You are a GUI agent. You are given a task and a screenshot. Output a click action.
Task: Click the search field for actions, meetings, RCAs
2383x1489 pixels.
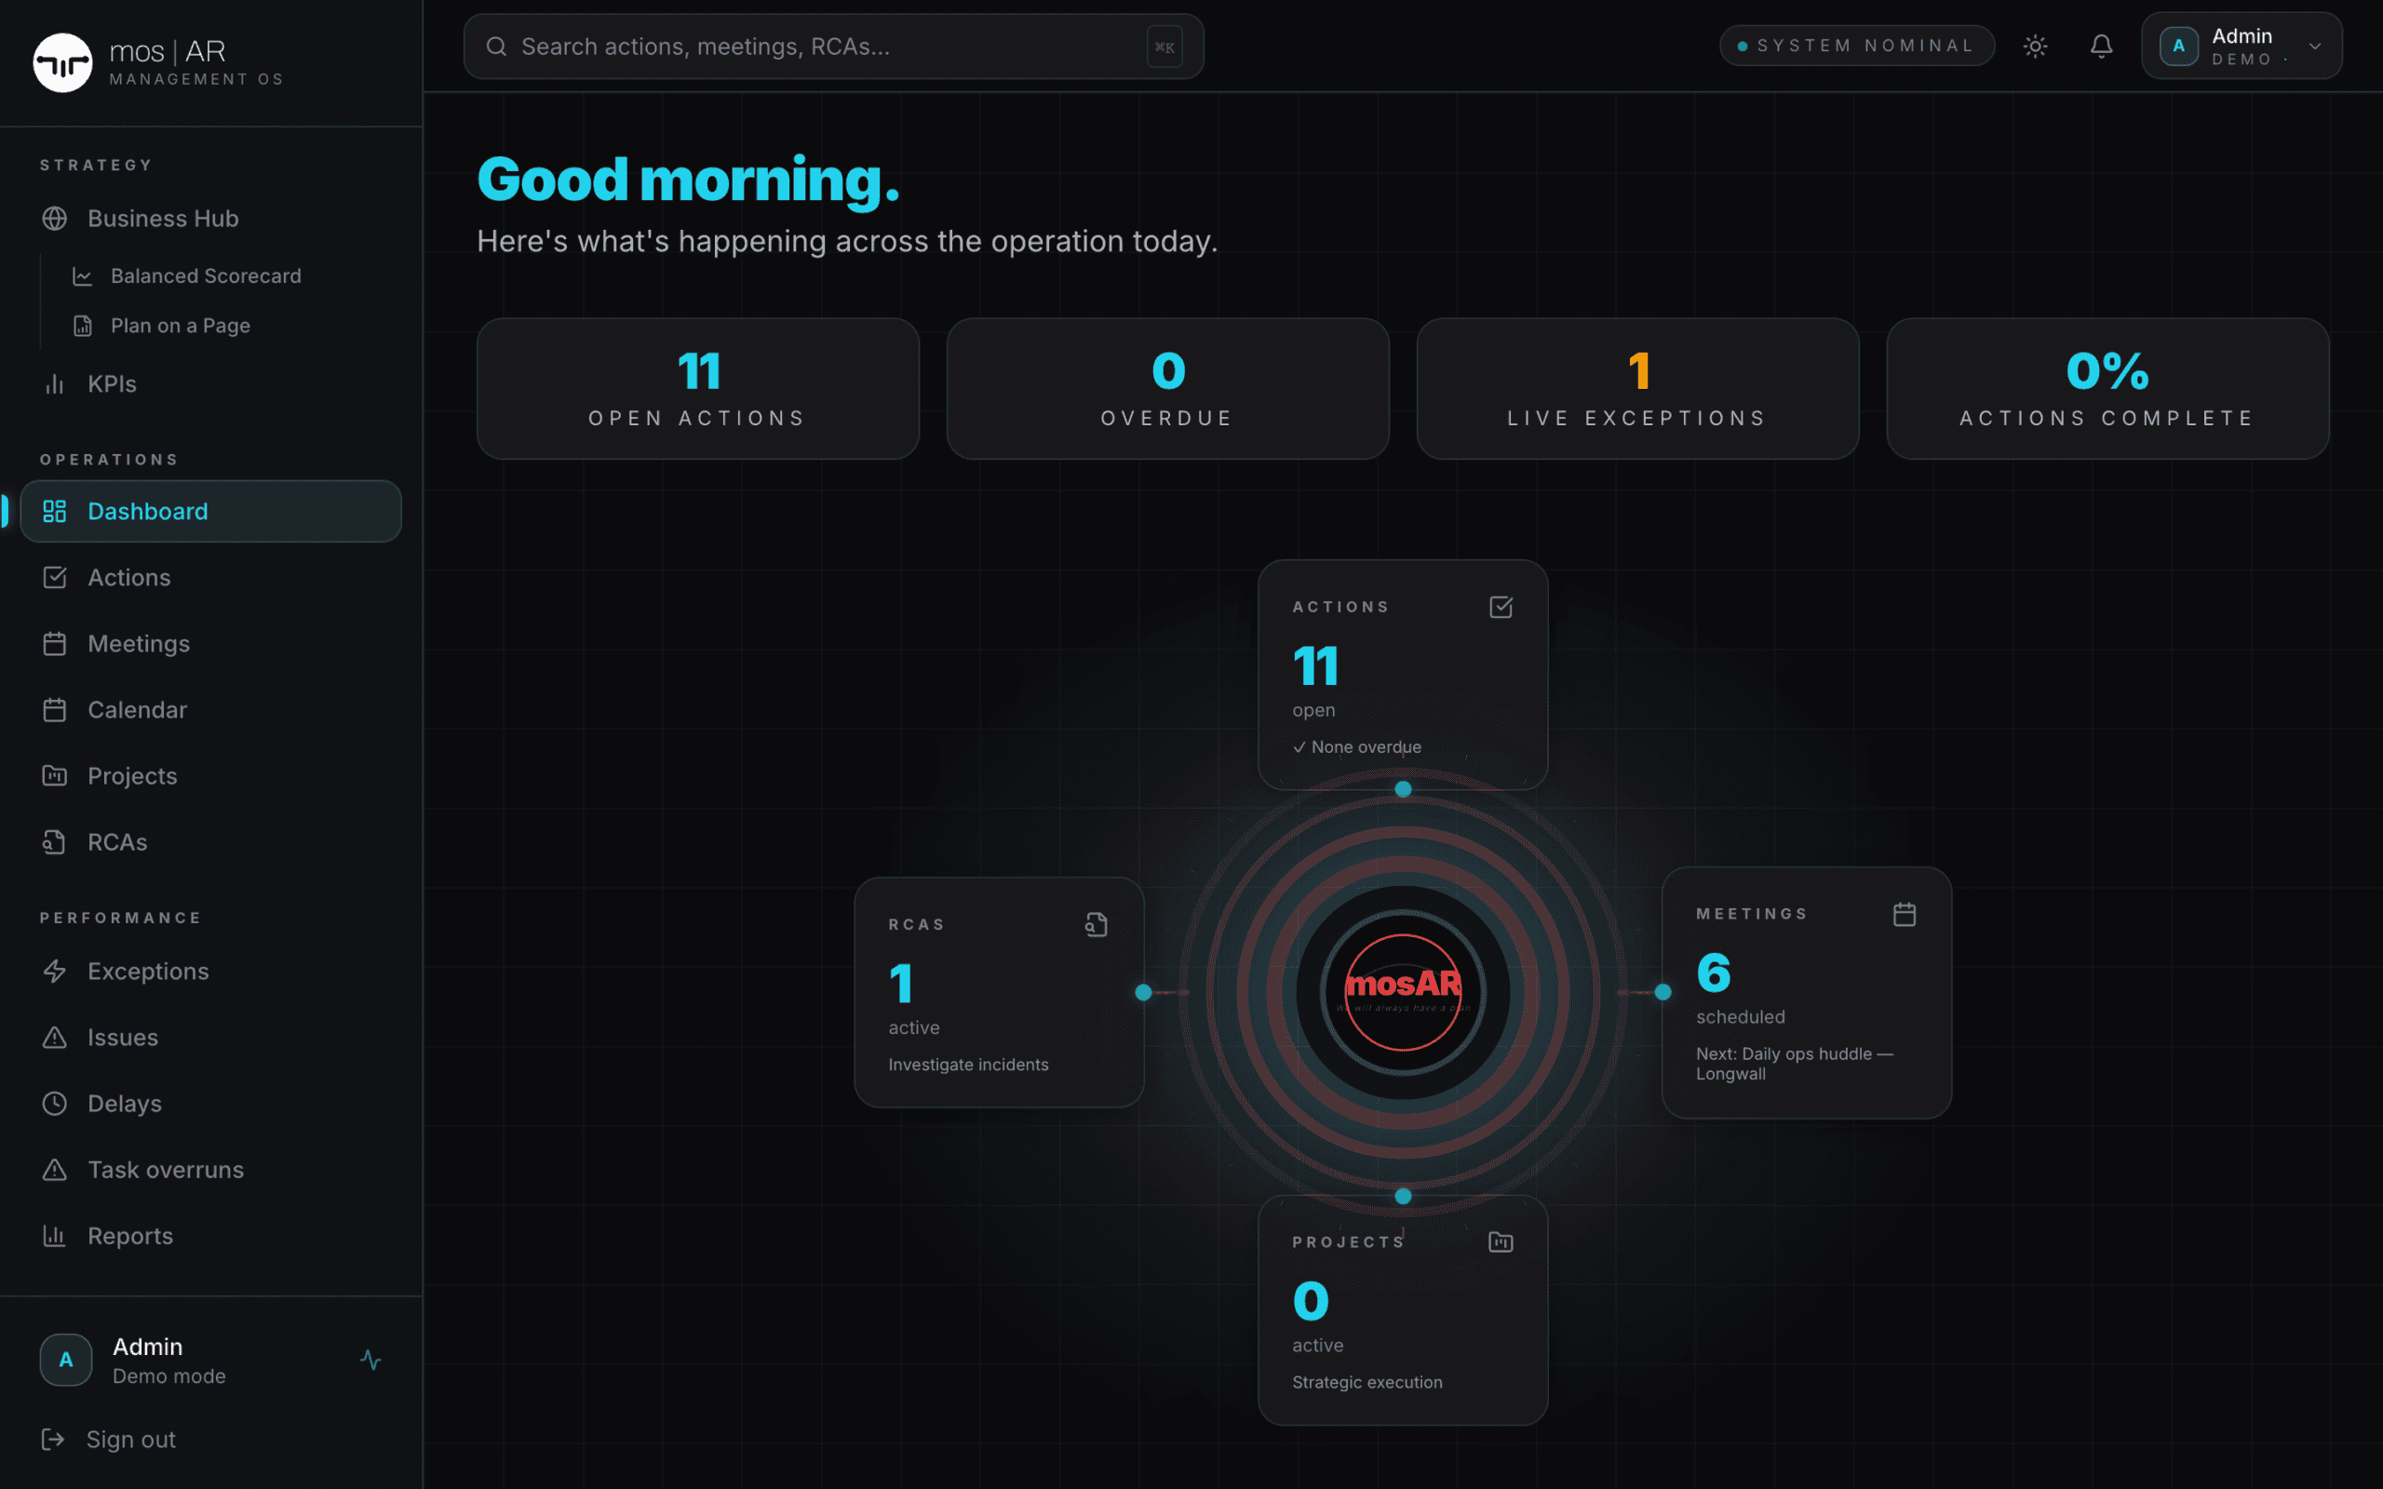click(x=833, y=47)
